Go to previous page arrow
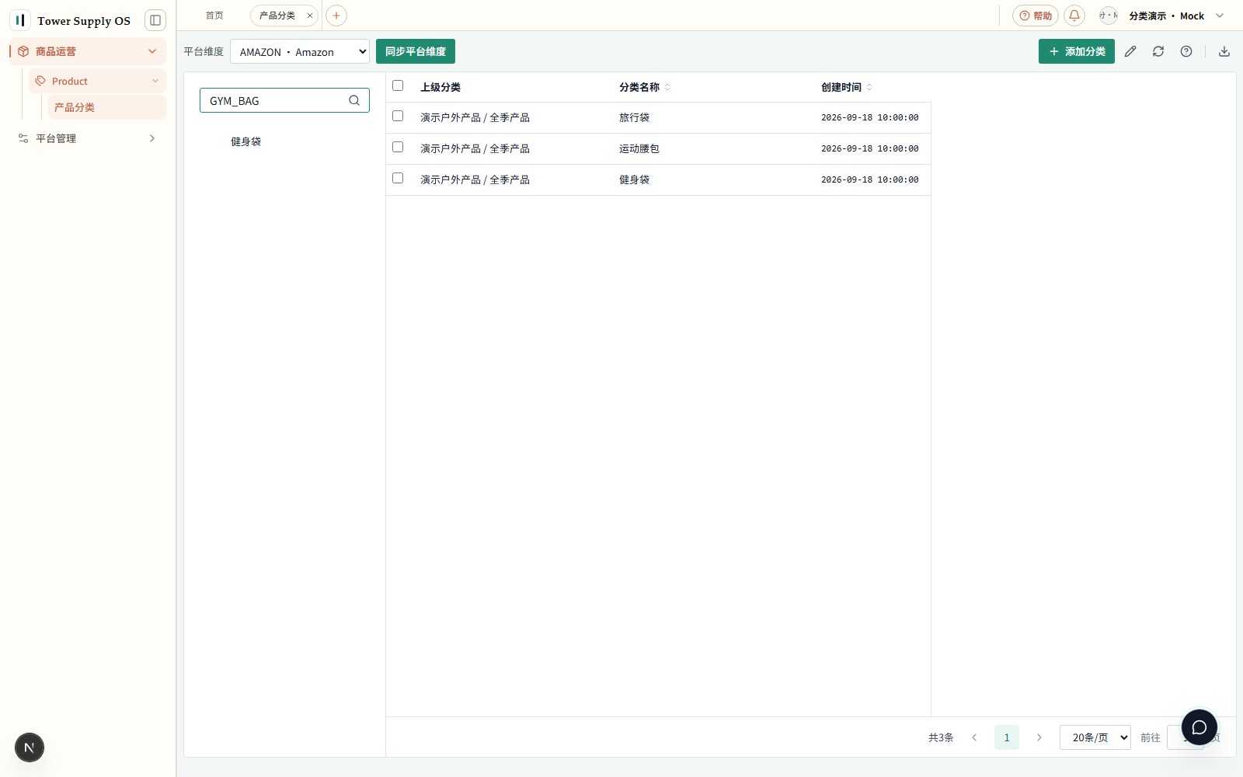This screenshot has height=777, width=1243. click(x=974, y=737)
